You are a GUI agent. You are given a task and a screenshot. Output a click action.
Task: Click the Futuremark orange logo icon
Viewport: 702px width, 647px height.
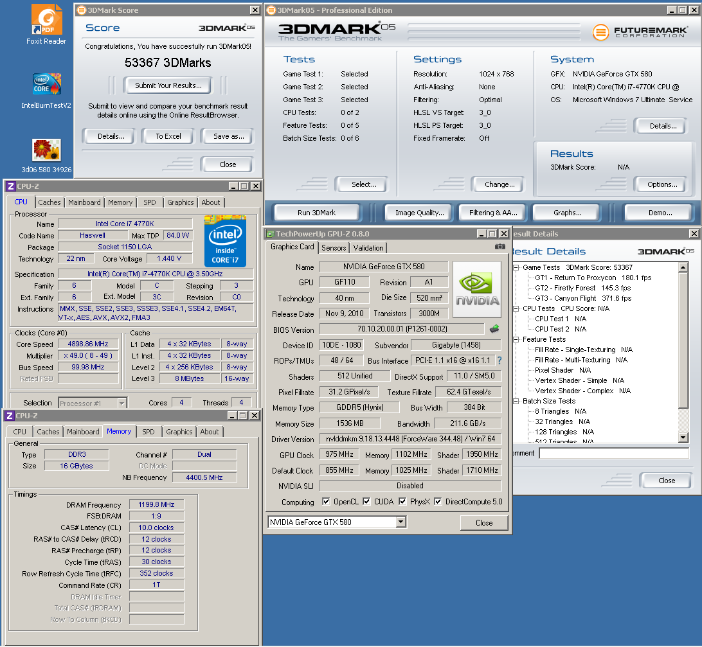[x=601, y=32]
